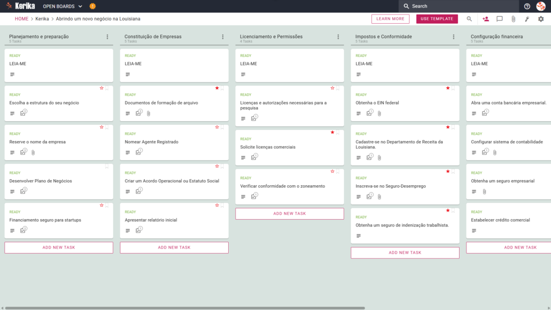Open the help question mark icon

(x=527, y=6)
